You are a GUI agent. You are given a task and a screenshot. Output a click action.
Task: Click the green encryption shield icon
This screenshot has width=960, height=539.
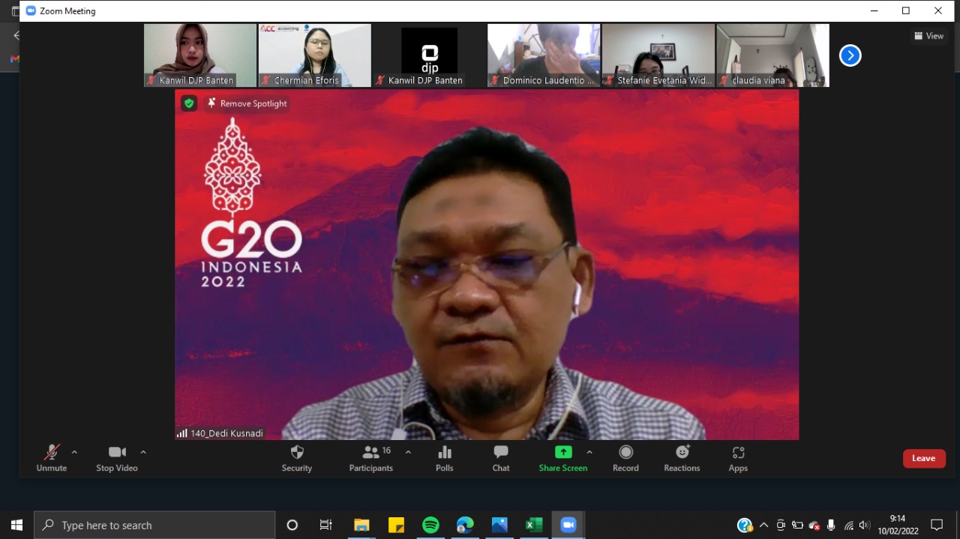(189, 103)
